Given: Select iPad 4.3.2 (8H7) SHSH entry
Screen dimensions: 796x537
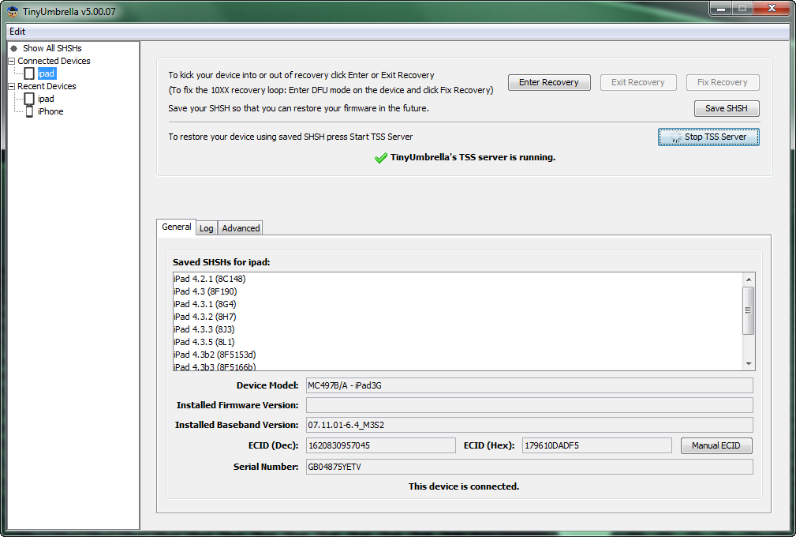Looking at the screenshot, I should pyautogui.click(x=458, y=317).
